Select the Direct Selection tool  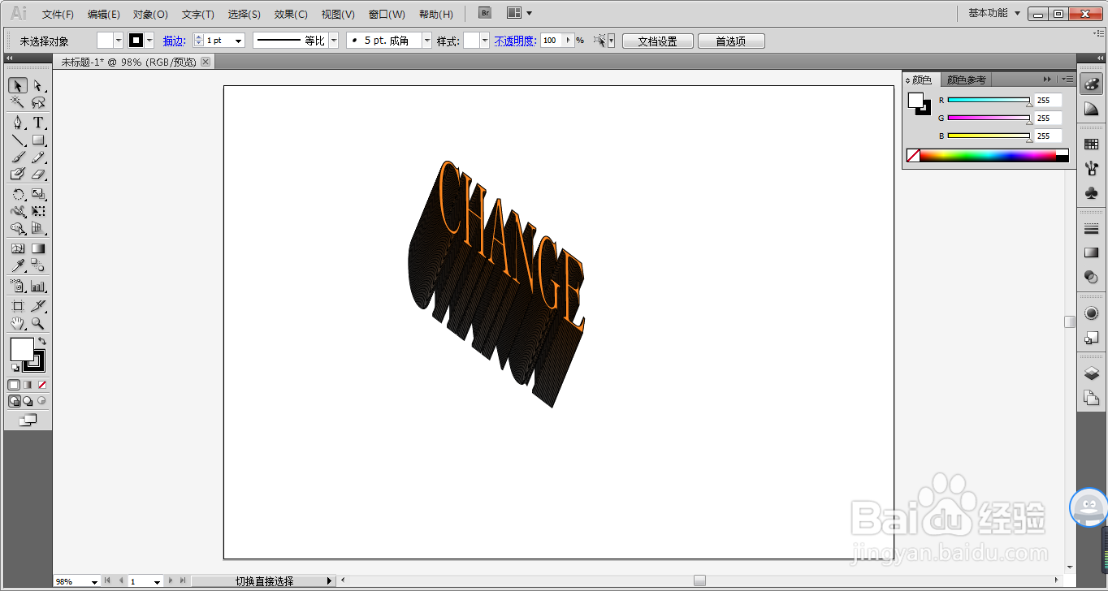pyautogui.click(x=37, y=85)
